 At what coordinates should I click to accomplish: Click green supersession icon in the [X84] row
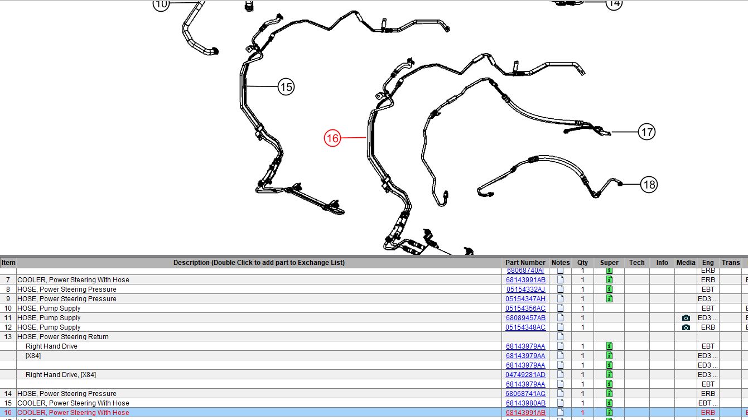[x=609, y=356]
